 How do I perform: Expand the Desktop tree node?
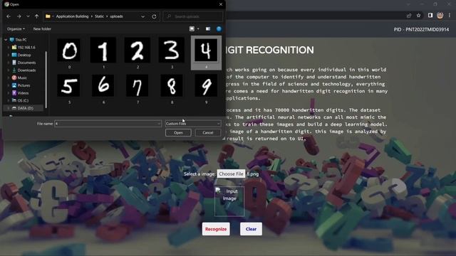coord(8,55)
